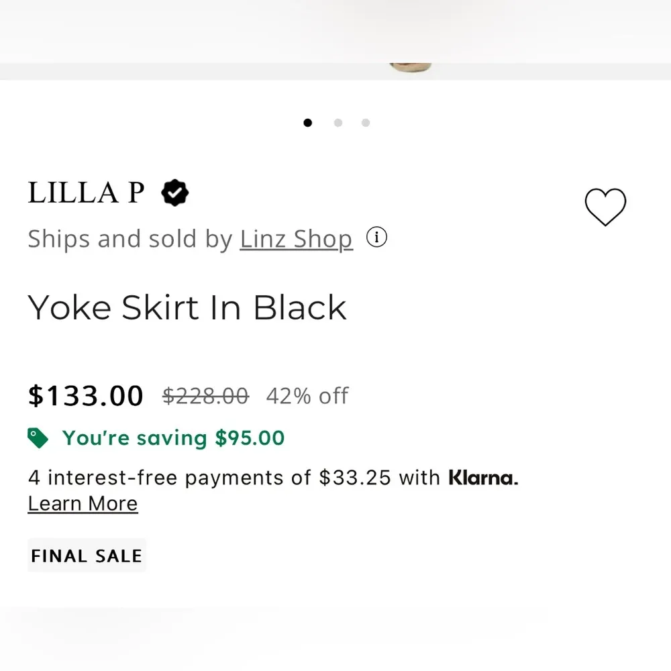Click the verified badge next to LILLA P
This screenshot has height=671, width=671.
tap(174, 193)
